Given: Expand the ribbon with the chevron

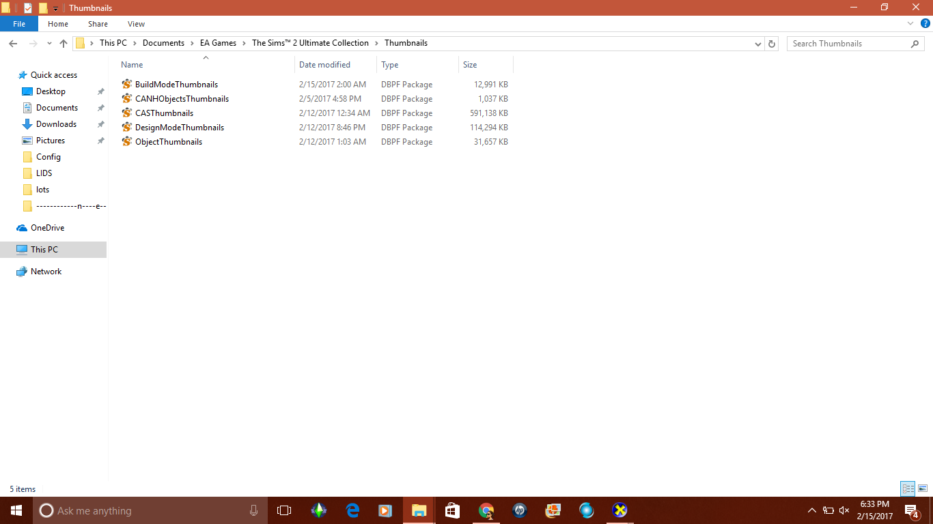Looking at the screenshot, I should (x=910, y=23).
